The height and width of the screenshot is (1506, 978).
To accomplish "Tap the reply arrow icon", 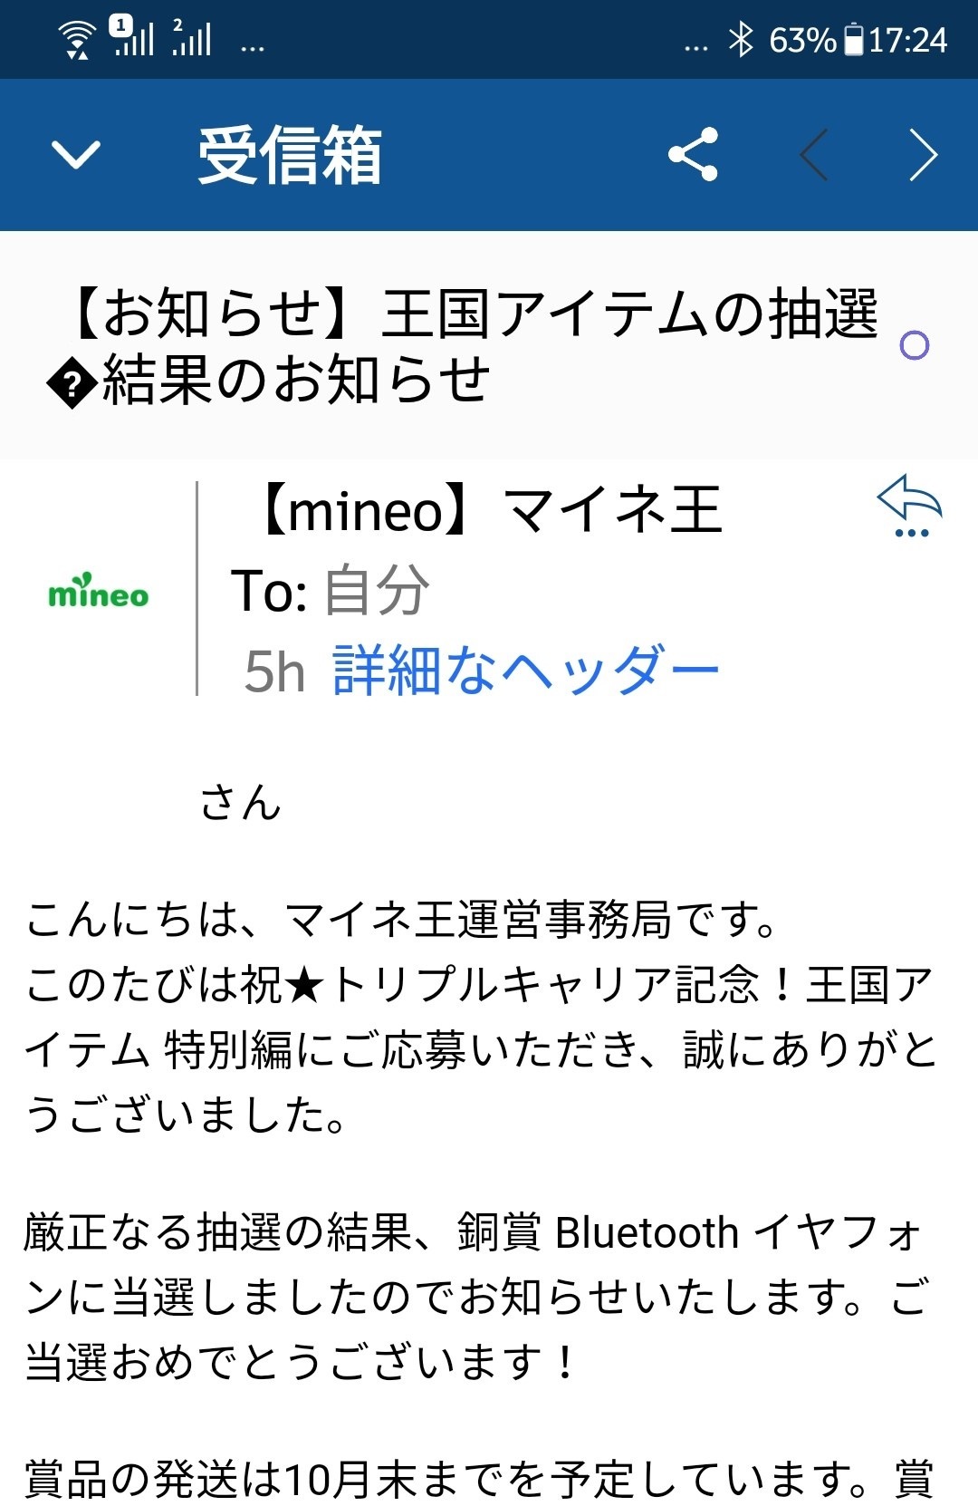I will click(x=909, y=504).
